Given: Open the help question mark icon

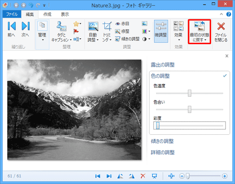Looking at the screenshot, I should (x=228, y=14).
